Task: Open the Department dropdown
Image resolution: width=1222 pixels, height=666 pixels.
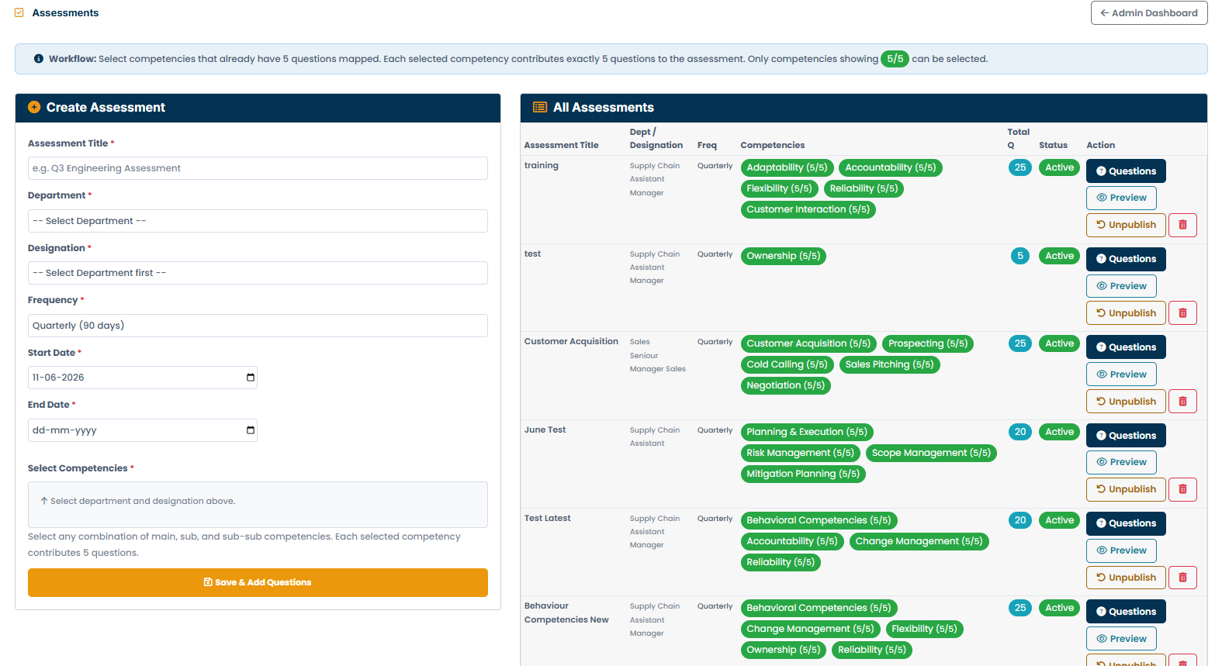Action: coord(258,221)
